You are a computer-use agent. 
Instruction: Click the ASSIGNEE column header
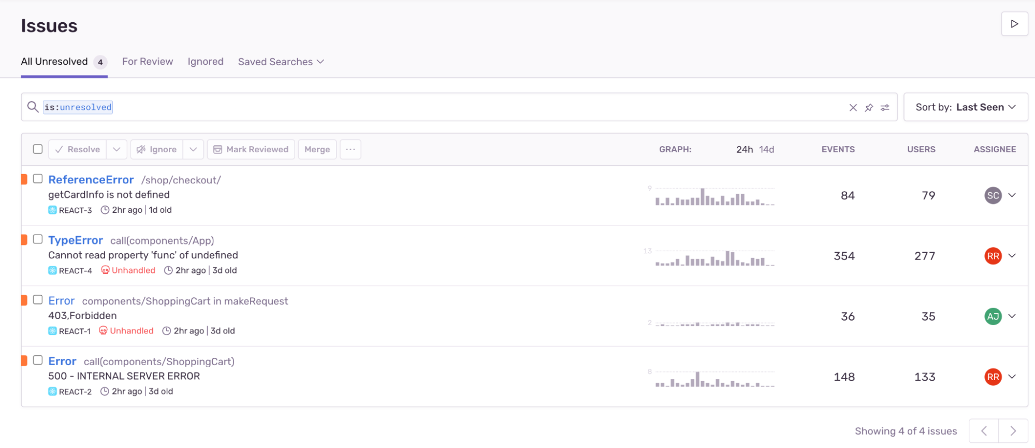995,149
